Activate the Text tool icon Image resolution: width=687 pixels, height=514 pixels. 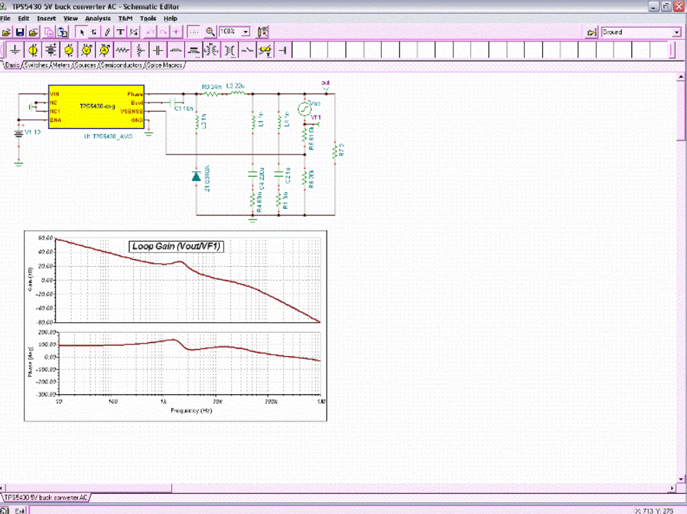coord(121,32)
